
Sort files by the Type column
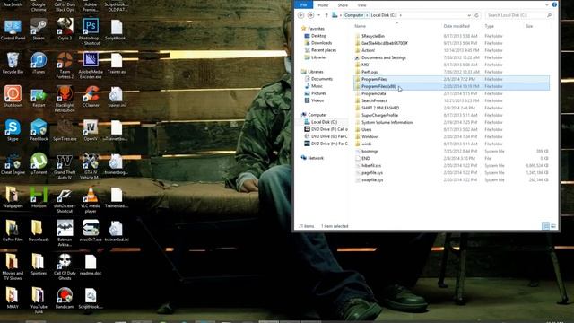(489, 26)
